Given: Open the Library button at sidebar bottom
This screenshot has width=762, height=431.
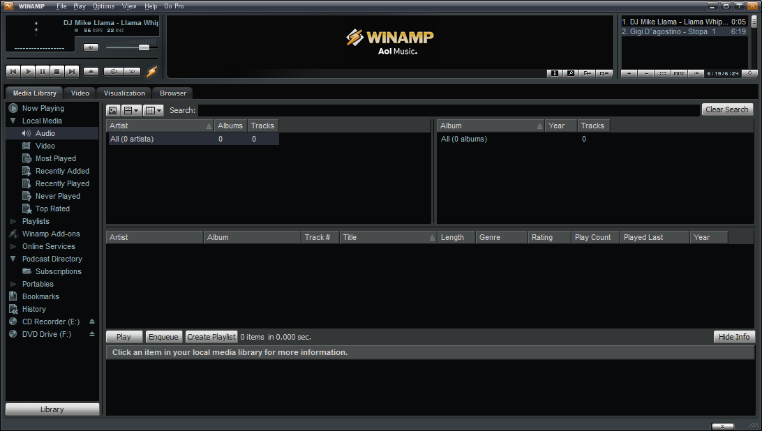Looking at the screenshot, I should (x=52, y=409).
